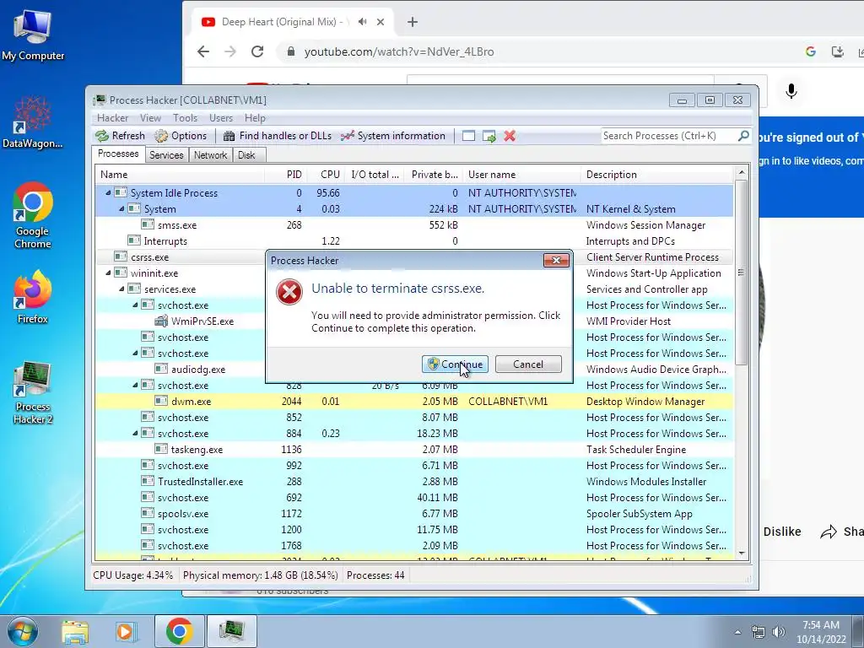
Task: Click the process list scroll down arrow
Action: click(741, 553)
